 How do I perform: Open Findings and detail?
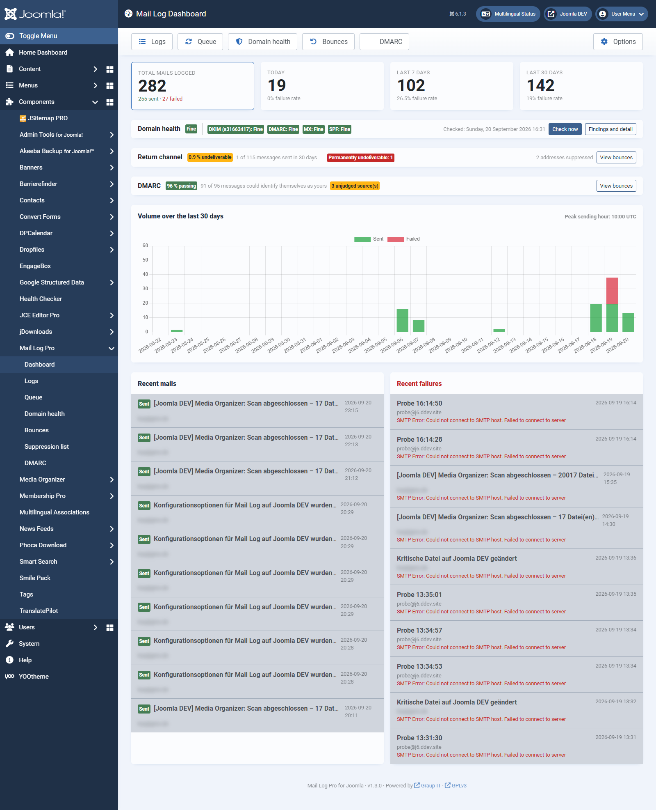610,129
